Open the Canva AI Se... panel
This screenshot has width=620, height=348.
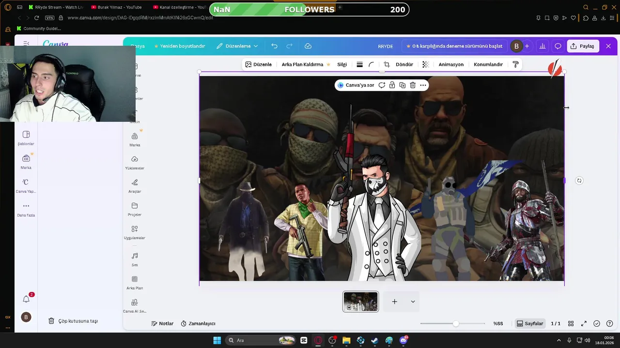tap(135, 306)
